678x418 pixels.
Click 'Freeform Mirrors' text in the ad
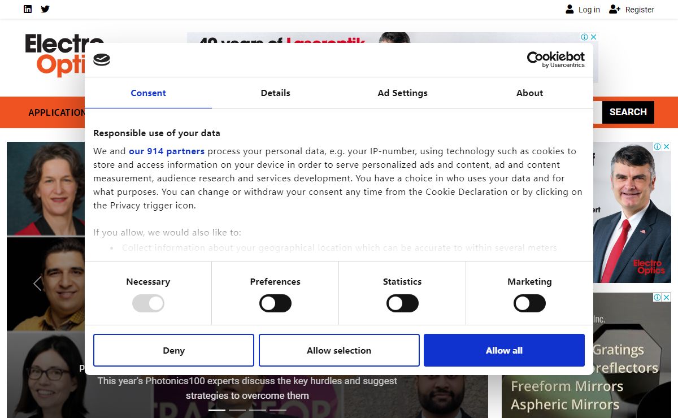(x=567, y=386)
